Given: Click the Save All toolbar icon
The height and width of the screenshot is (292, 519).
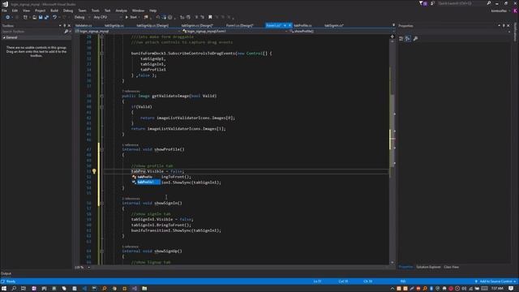Looking at the screenshot, I should (46, 17).
